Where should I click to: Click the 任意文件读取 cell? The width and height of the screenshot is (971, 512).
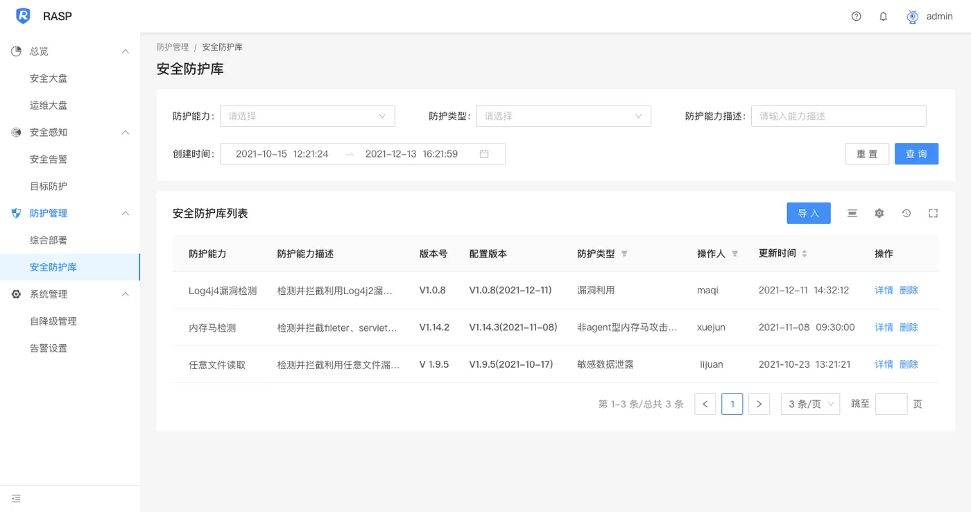click(x=217, y=364)
